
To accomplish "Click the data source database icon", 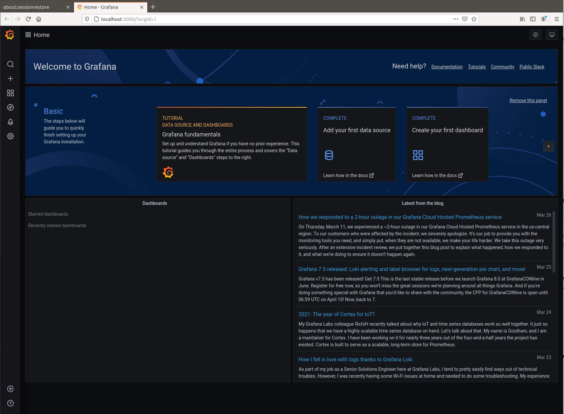I will click(x=329, y=155).
